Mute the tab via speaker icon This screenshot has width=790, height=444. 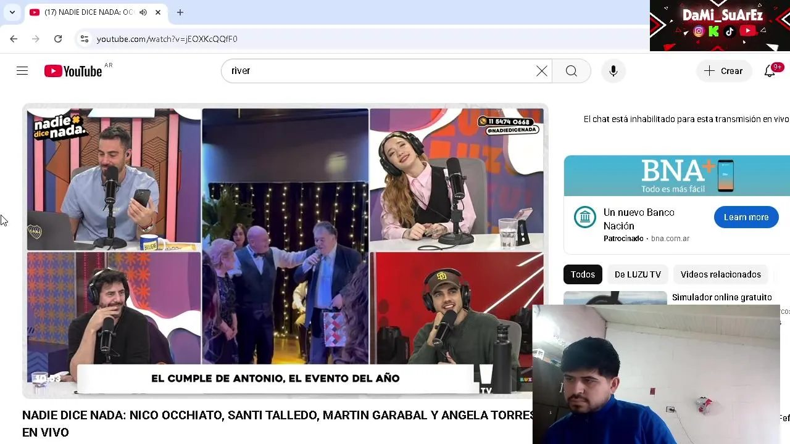[x=143, y=12]
